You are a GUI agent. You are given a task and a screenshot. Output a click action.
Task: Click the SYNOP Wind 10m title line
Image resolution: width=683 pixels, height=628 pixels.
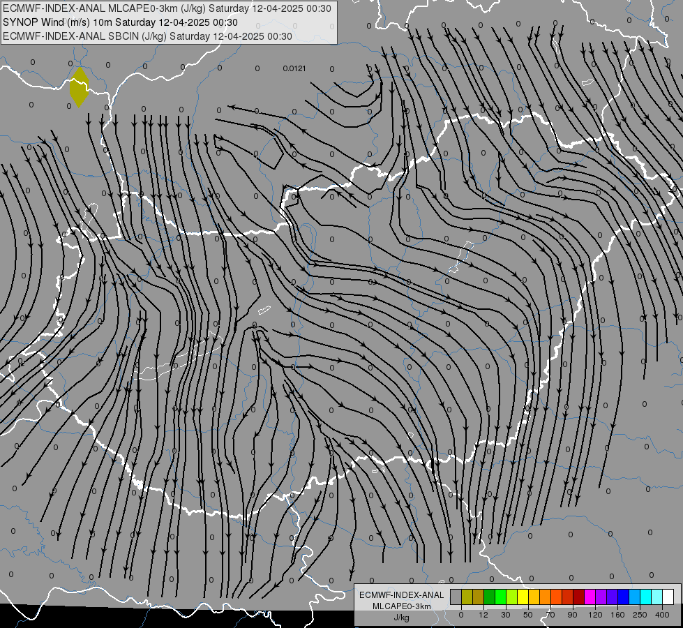120,22
